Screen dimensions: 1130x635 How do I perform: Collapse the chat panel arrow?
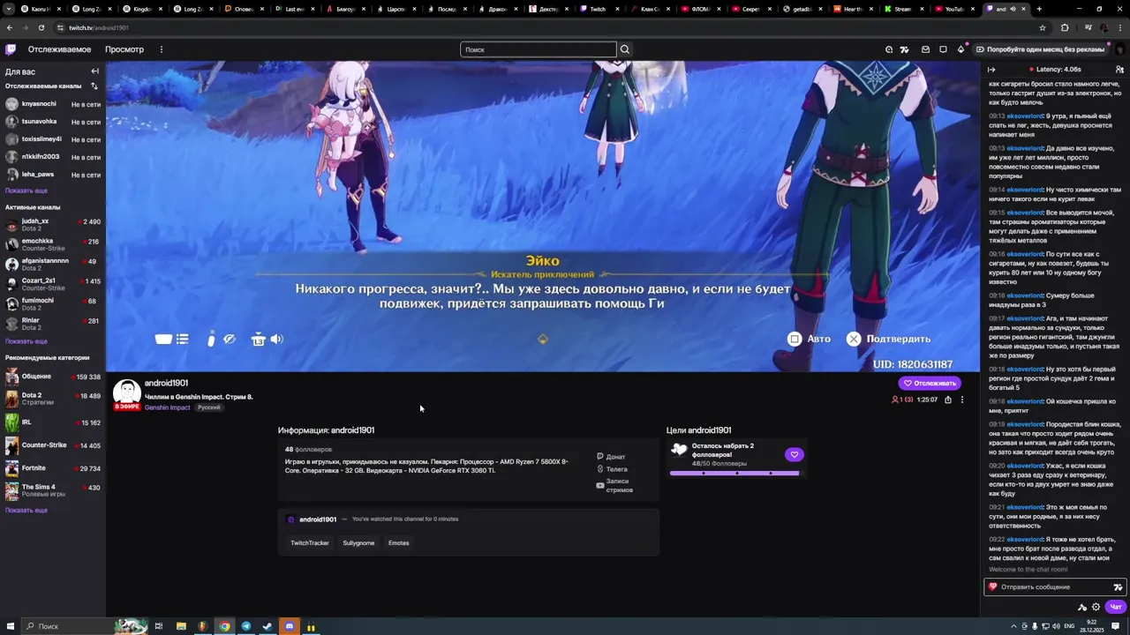coord(991,69)
